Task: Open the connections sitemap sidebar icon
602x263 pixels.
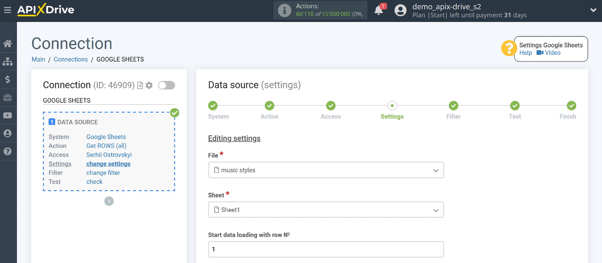Action: coord(8,62)
